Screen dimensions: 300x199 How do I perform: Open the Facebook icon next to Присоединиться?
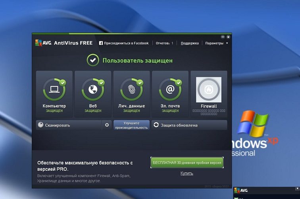pos(101,43)
